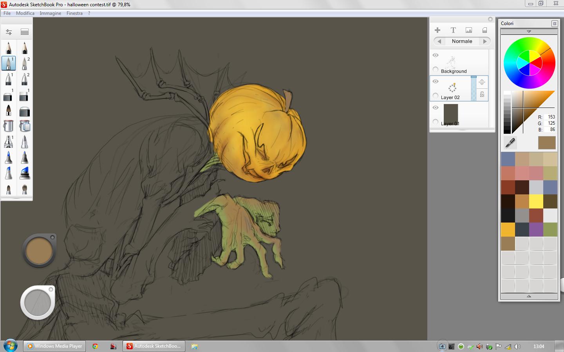
Task: Hide the Background layer via eye icon
Action: (x=436, y=55)
